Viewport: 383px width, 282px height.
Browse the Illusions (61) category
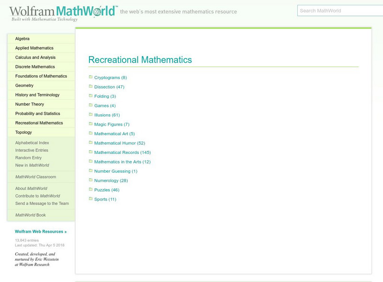pyautogui.click(x=107, y=115)
